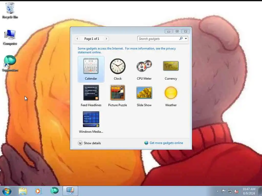The image size is (262, 196).
Task: Click the search magnifier icon
Action: click(181, 39)
